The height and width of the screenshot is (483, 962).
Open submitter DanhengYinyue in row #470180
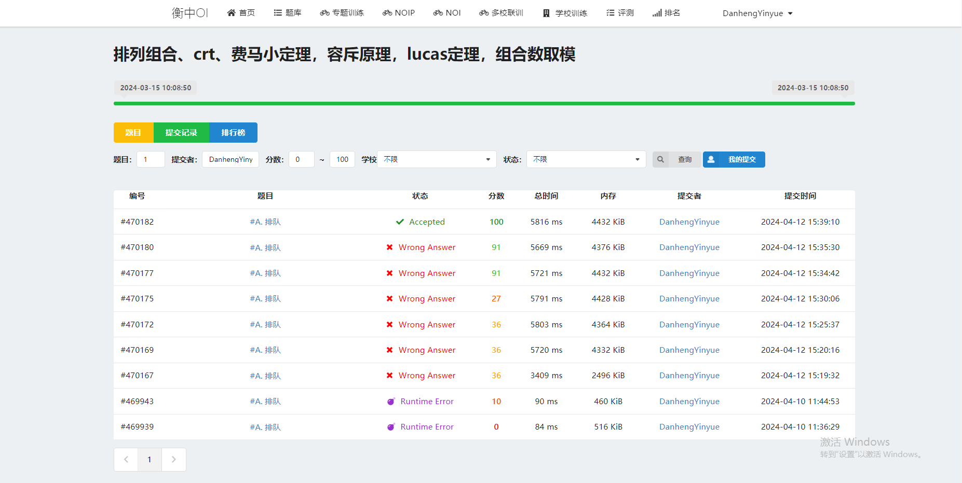[689, 247]
